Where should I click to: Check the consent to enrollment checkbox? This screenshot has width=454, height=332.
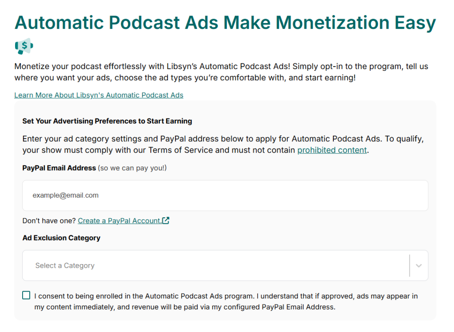click(x=26, y=295)
